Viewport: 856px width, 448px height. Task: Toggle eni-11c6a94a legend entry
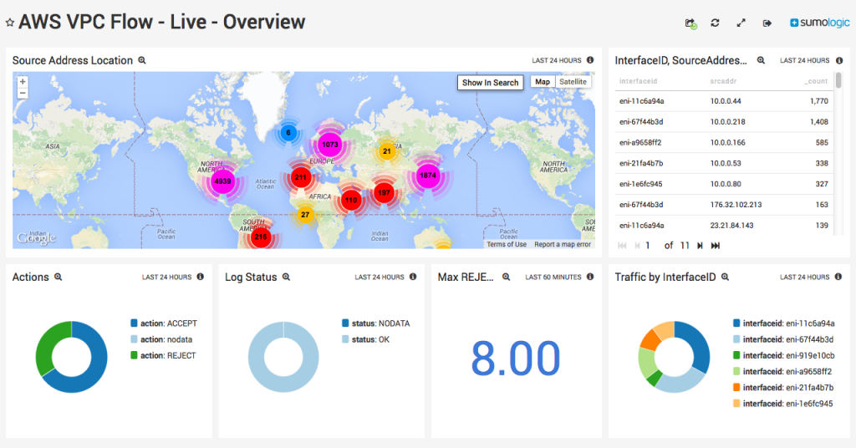[783, 323]
